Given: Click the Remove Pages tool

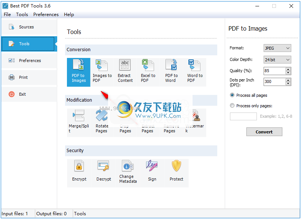Looking at the screenshot, I should (x=171, y=123).
